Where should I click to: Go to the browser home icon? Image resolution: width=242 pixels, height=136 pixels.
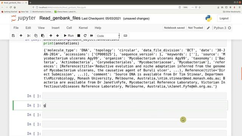point(15,7)
